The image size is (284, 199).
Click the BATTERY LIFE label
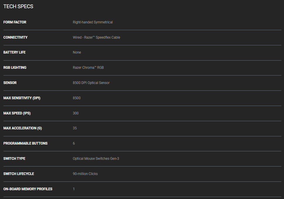(x=14, y=52)
